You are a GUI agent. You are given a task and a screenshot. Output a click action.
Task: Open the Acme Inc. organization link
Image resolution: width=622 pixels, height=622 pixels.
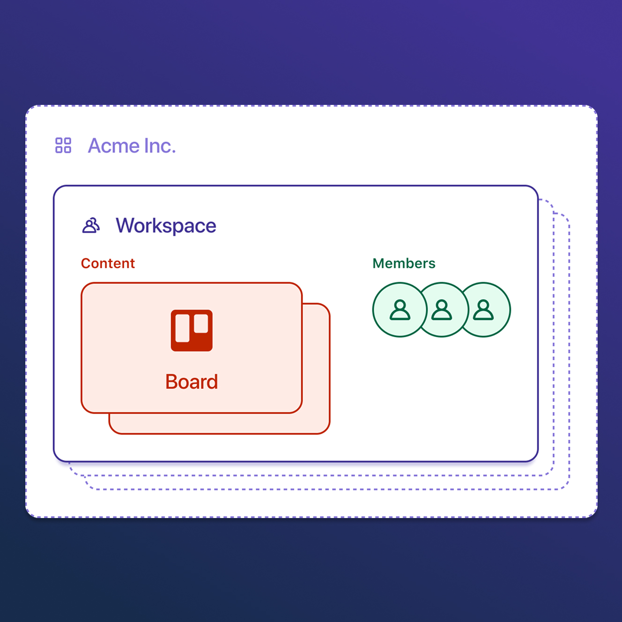tap(132, 146)
